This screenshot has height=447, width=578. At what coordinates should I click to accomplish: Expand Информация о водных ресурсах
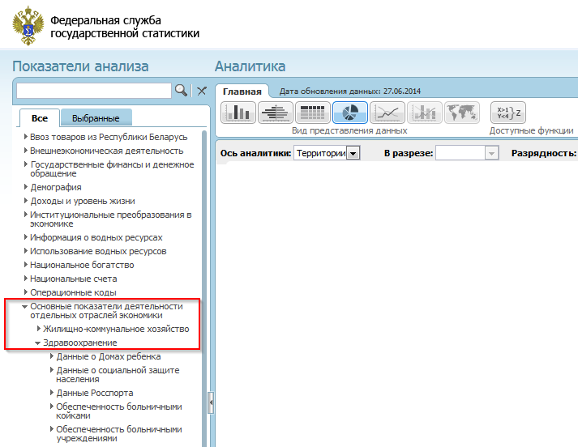click(x=25, y=237)
